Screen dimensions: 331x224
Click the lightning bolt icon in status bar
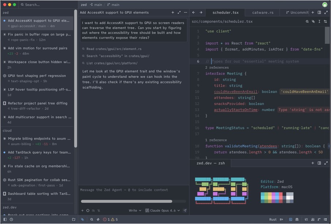98,219
